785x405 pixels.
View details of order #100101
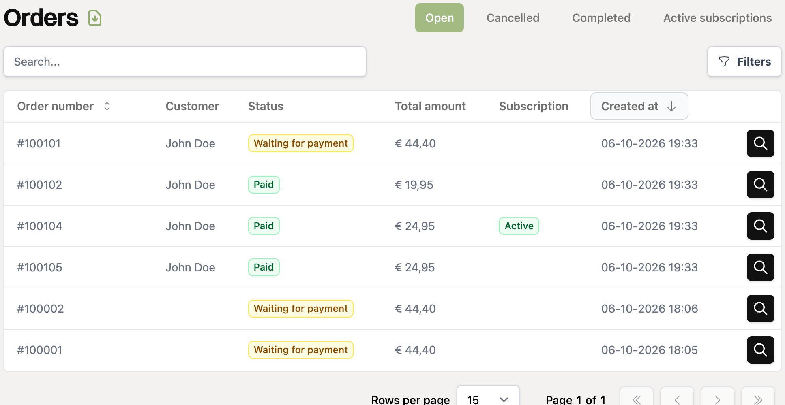tap(760, 143)
